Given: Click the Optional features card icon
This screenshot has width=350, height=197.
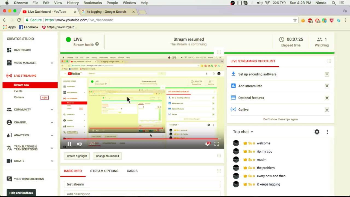Looking at the screenshot, I should 233,98.
